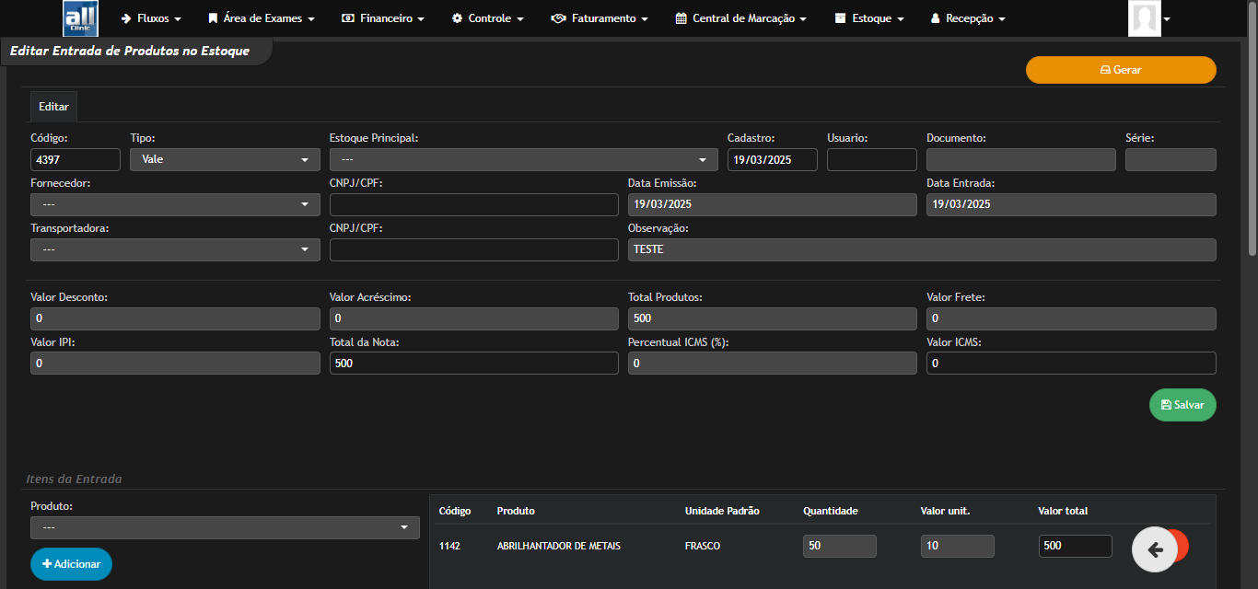Open the Produto dropdown under Itens da Entrada

tap(224, 526)
